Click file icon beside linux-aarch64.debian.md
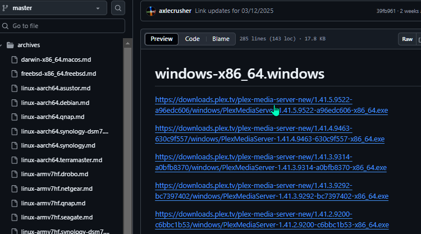The width and height of the screenshot is (421, 234). click(15, 103)
